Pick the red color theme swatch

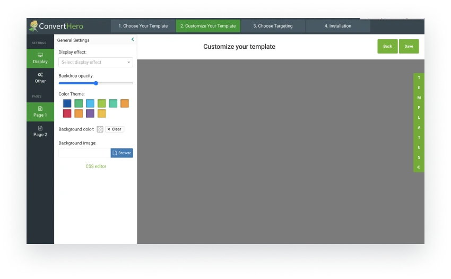click(67, 114)
